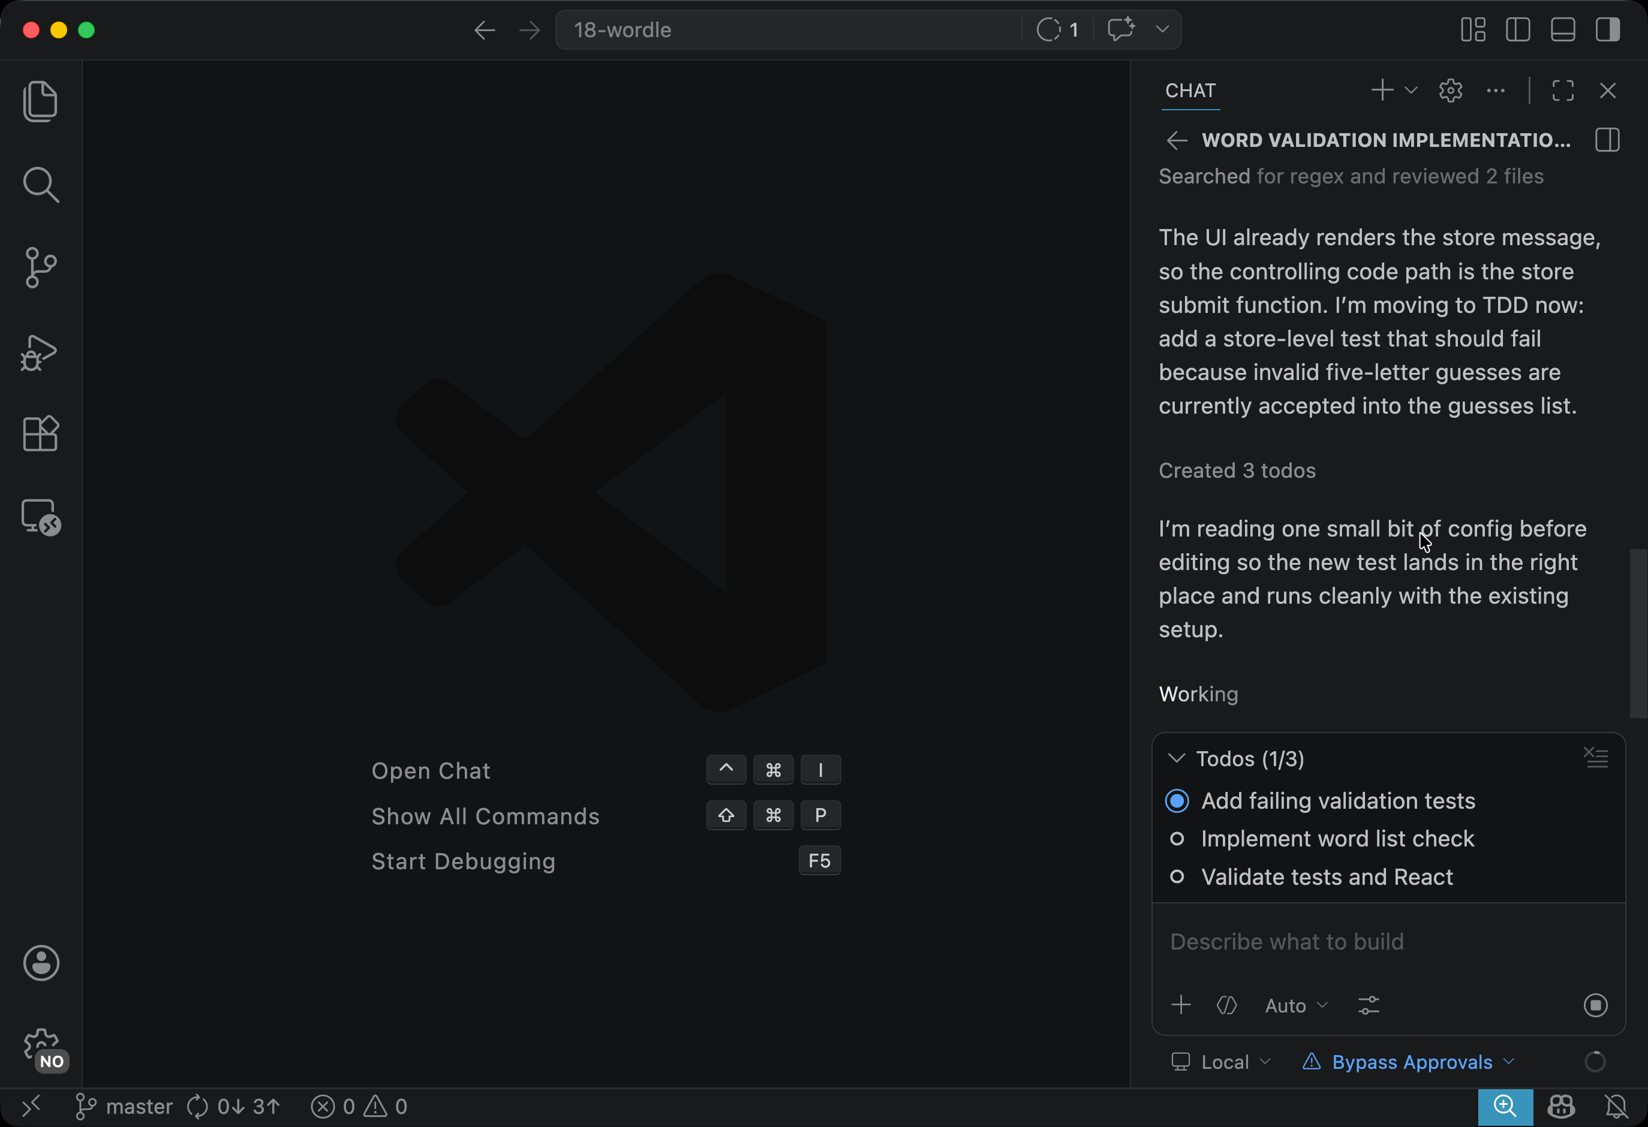This screenshot has width=1648, height=1127.
Task: Toggle notifications do-not-disturb bell
Action: [x=1616, y=1107]
